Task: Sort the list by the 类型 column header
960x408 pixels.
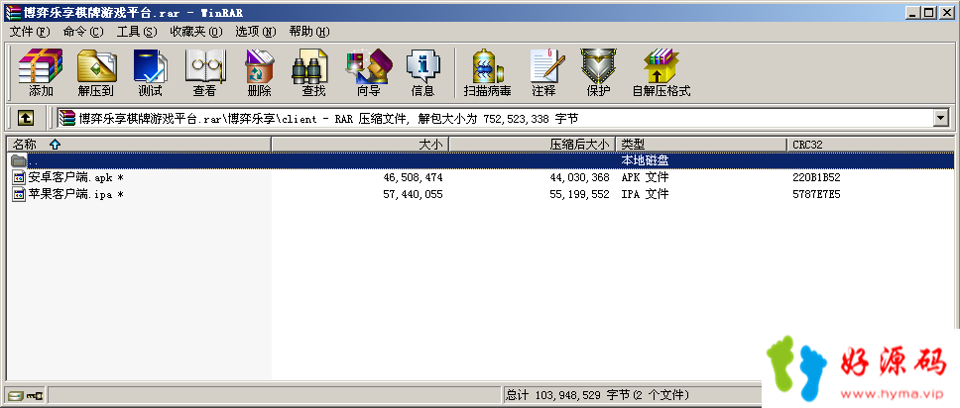Action: (701, 145)
